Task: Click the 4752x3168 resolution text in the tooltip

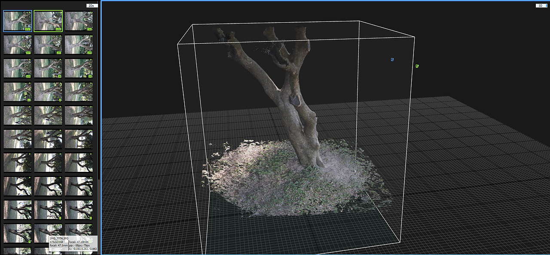Action: (x=56, y=242)
